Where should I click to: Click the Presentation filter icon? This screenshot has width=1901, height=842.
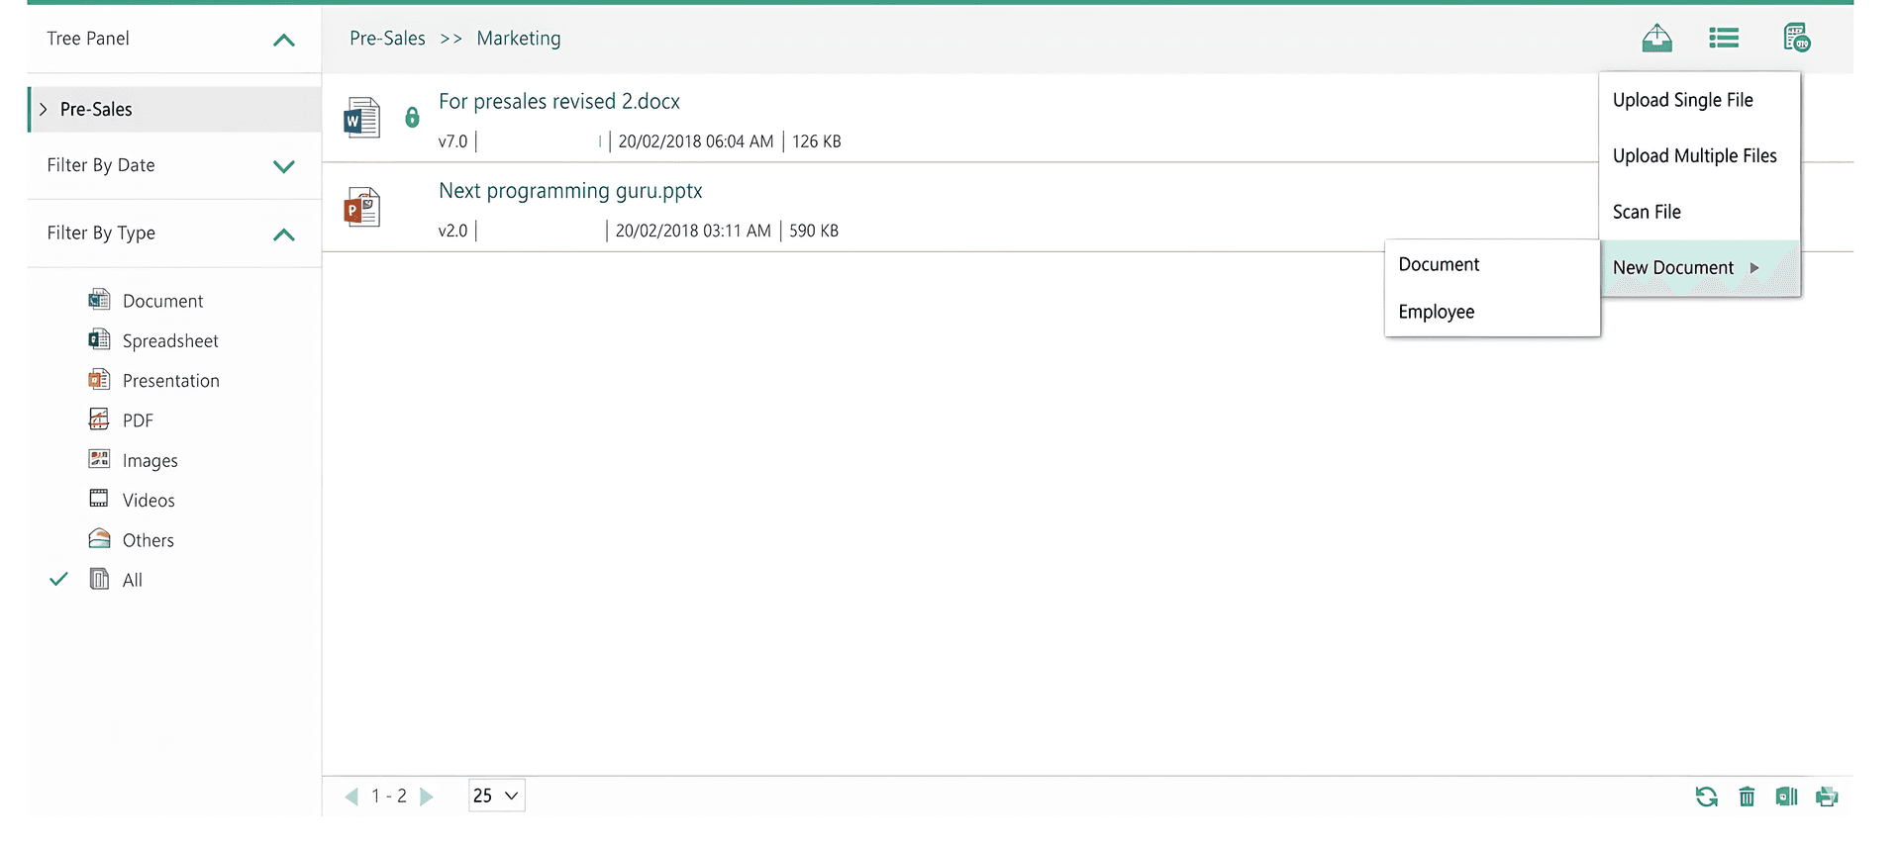99,379
